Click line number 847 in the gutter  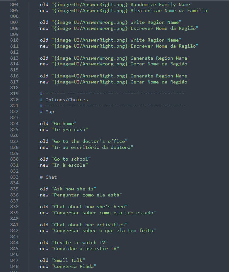(14, 260)
